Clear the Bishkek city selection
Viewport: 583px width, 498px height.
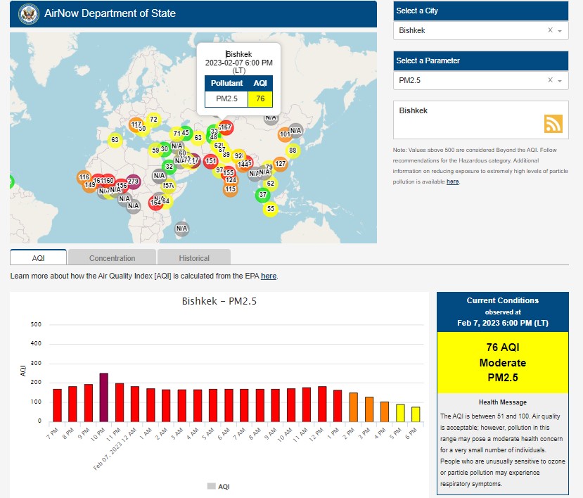pos(550,31)
